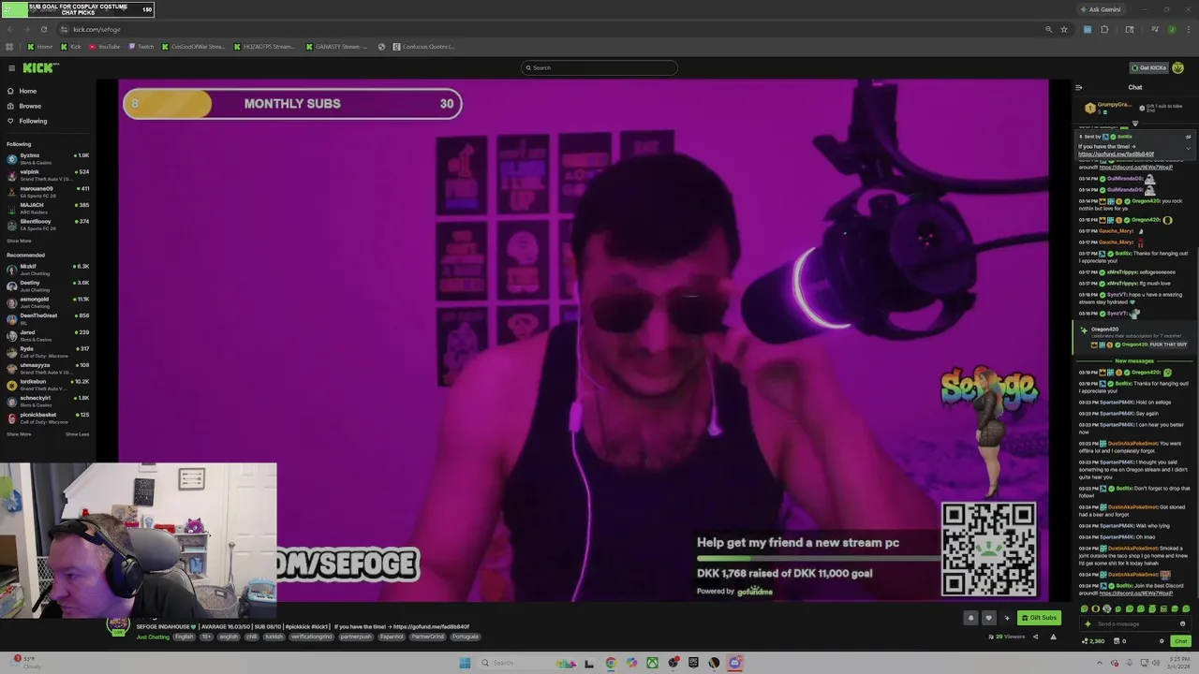This screenshot has height=674, width=1199.
Task: Collapse the chat panel
Action: click(x=1078, y=87)
